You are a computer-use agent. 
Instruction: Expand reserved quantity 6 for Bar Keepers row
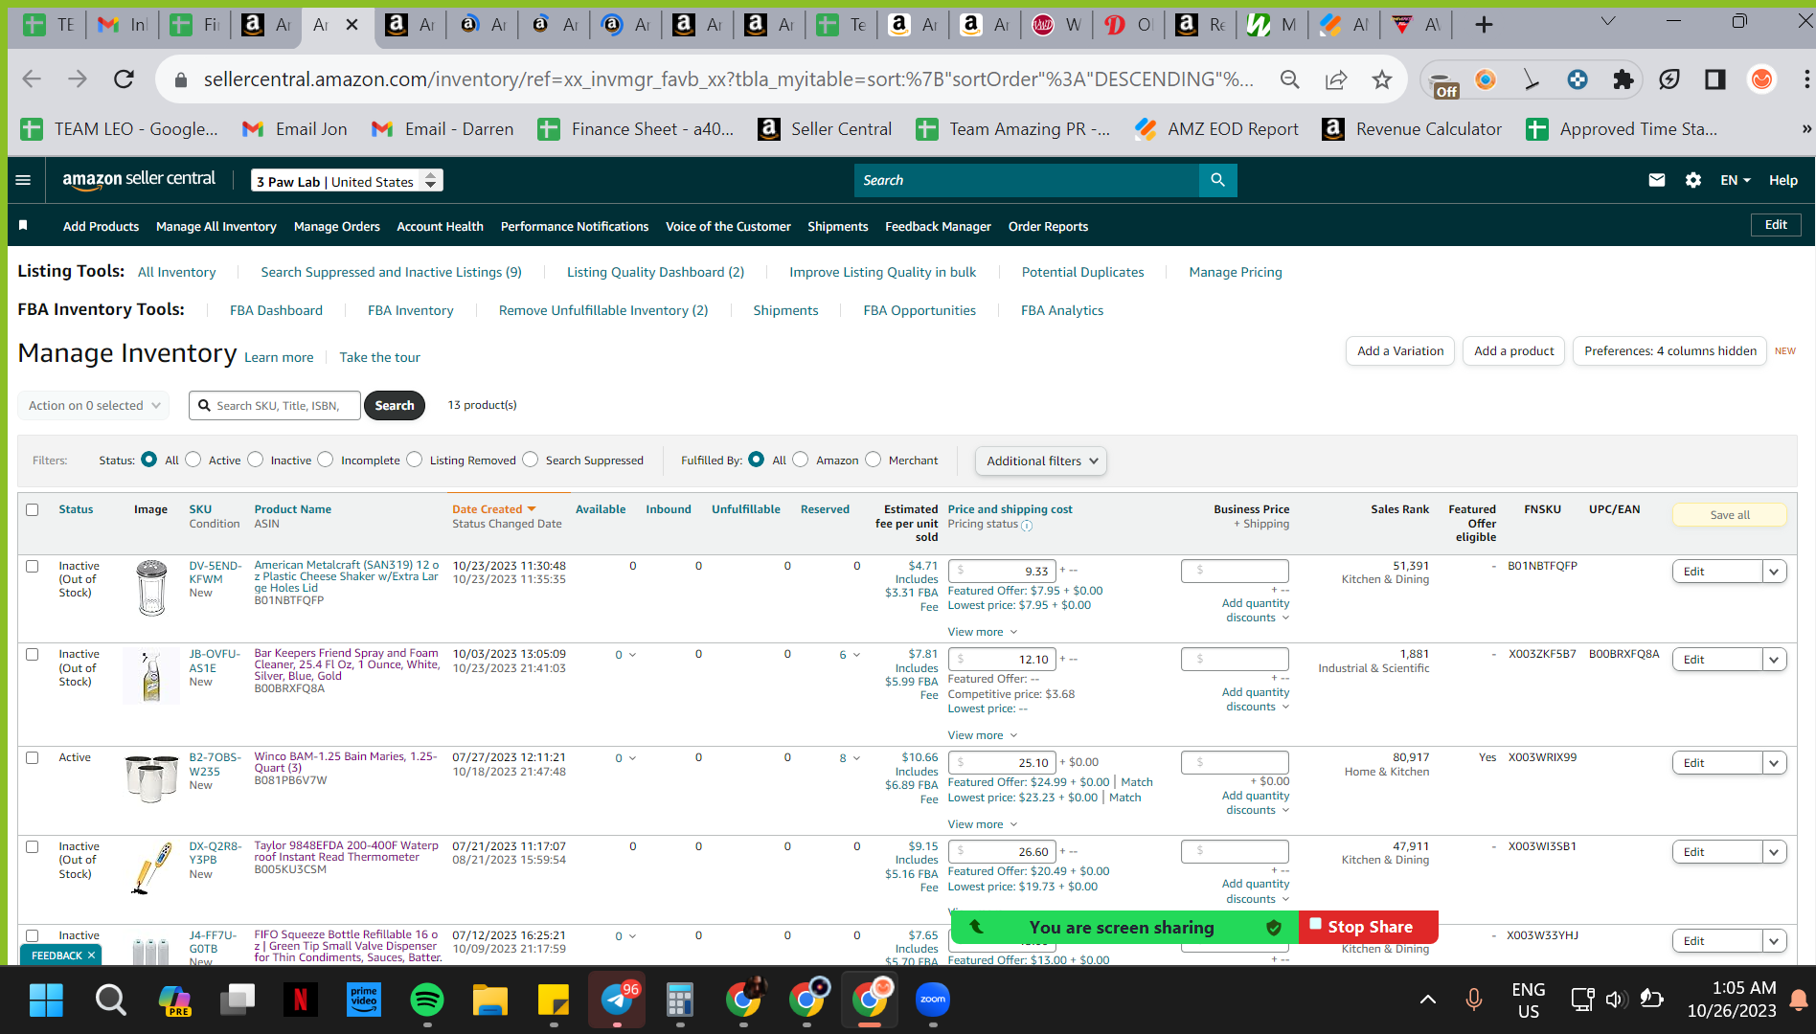click(x=850, y=655)
